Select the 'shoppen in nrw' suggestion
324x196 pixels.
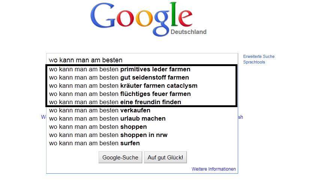108,135
